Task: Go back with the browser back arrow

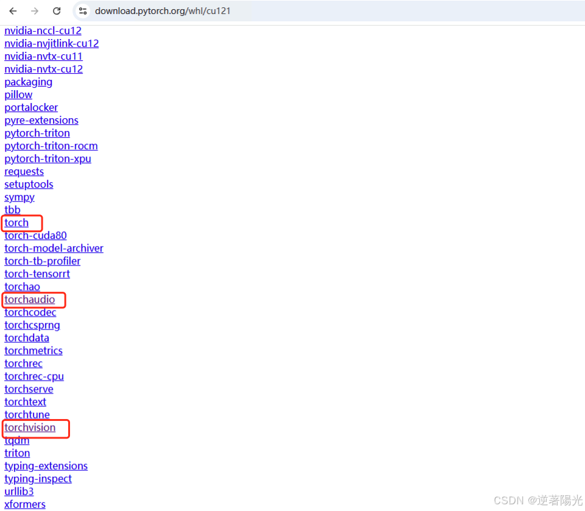Action: tap(13, 11)
